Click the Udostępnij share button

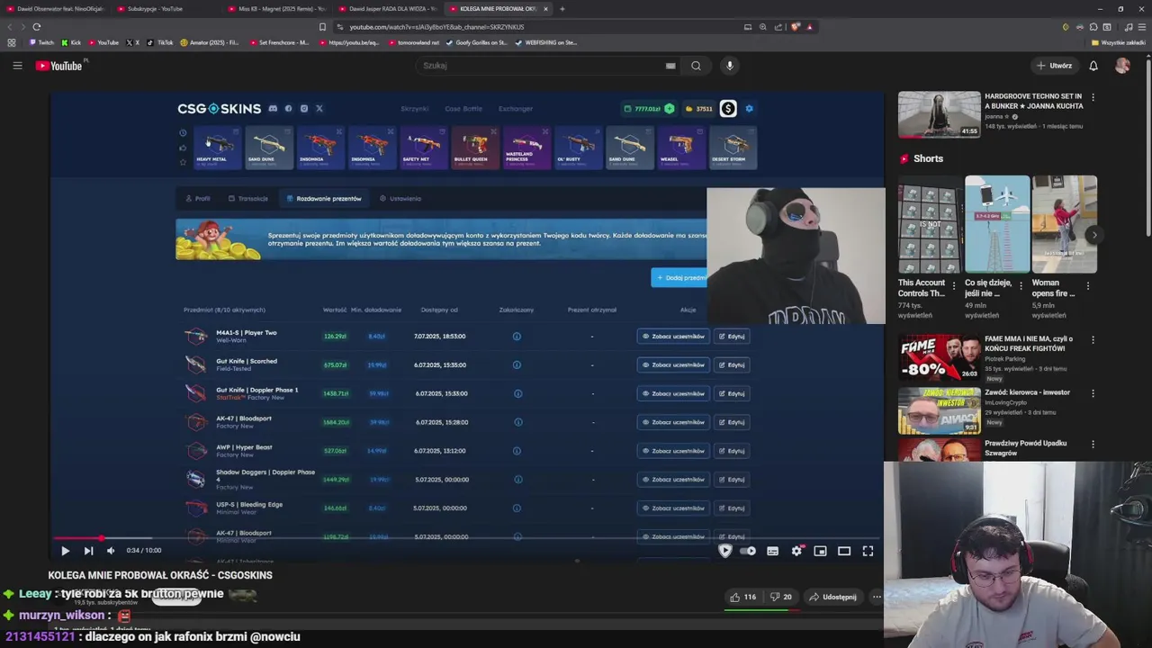point(832,597)
